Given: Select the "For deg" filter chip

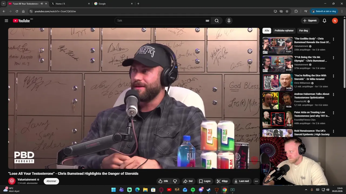Looking at the screenshot, I should pos(304,31).
